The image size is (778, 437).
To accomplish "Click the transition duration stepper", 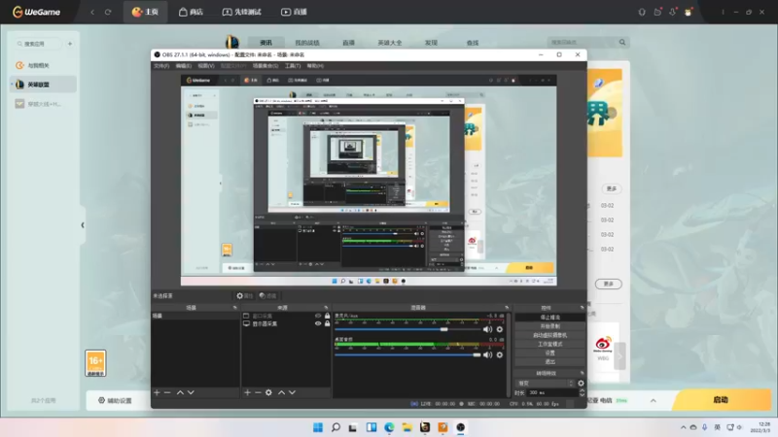I will tap(582, 392).
